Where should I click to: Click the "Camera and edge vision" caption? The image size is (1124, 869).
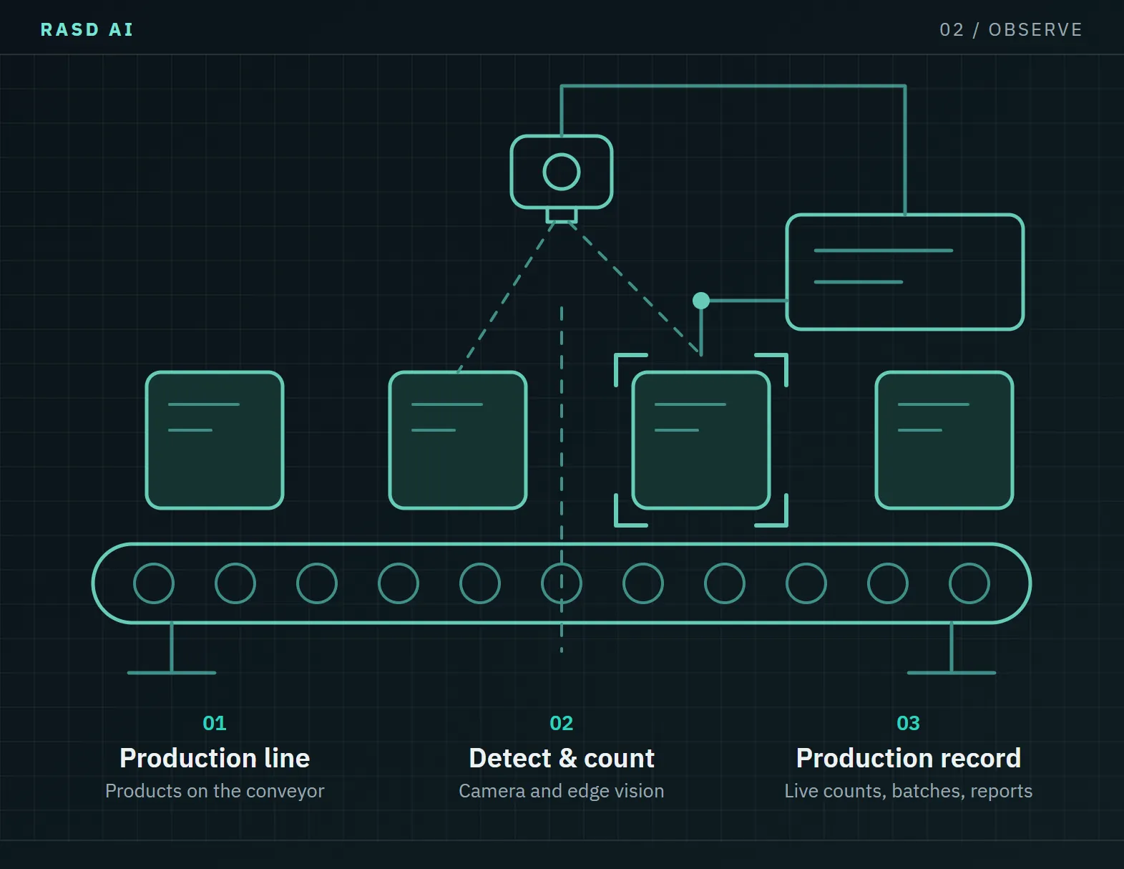562,791
